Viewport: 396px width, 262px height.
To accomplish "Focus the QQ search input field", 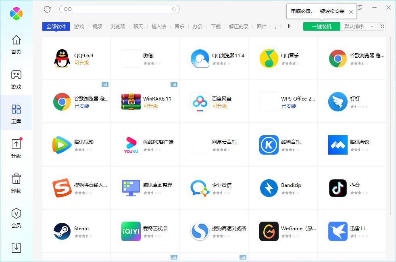I will 119,9.
